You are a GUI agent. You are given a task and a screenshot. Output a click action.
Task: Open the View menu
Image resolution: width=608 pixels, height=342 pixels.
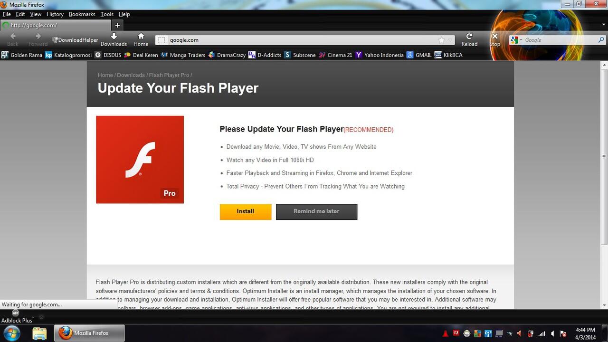(x=36, y=14)
